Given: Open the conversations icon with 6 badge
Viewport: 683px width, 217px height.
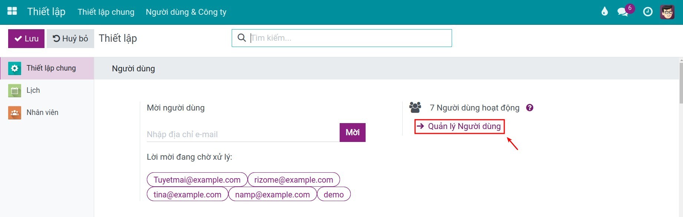Looking at the screenshot, I should click(623, 12).
